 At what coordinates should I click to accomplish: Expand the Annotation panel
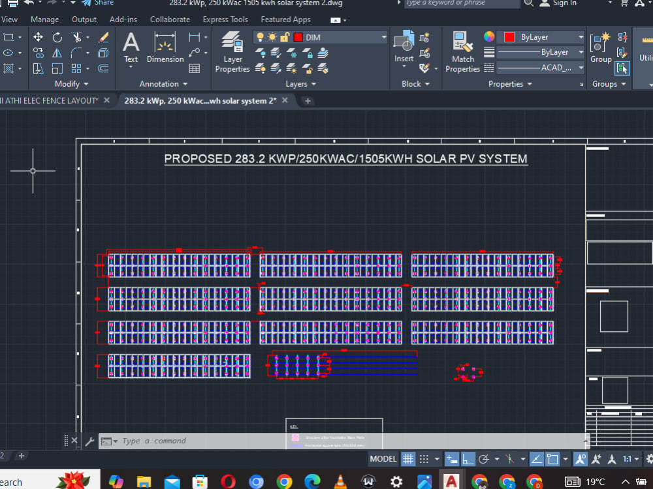[163, 84]
